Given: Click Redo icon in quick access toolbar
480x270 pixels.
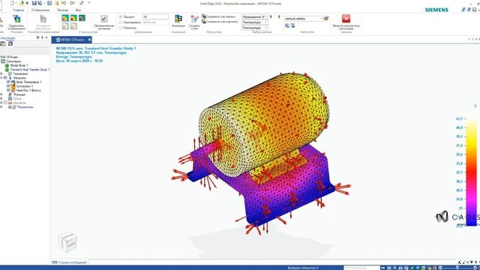Looking at the screenshot, I should [x=72, y=3].
